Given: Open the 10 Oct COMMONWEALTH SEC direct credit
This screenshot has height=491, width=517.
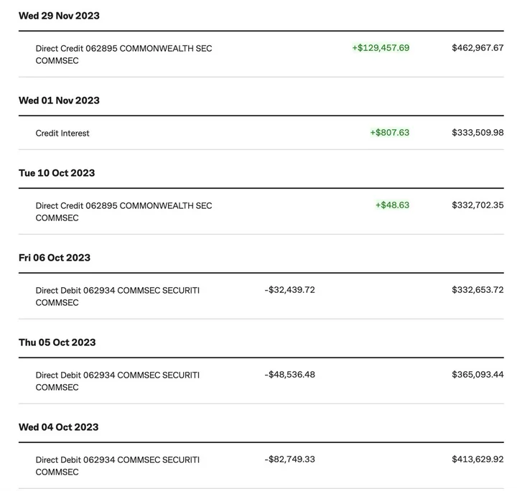Looking at the screenshot, I should tap(124, 212).
